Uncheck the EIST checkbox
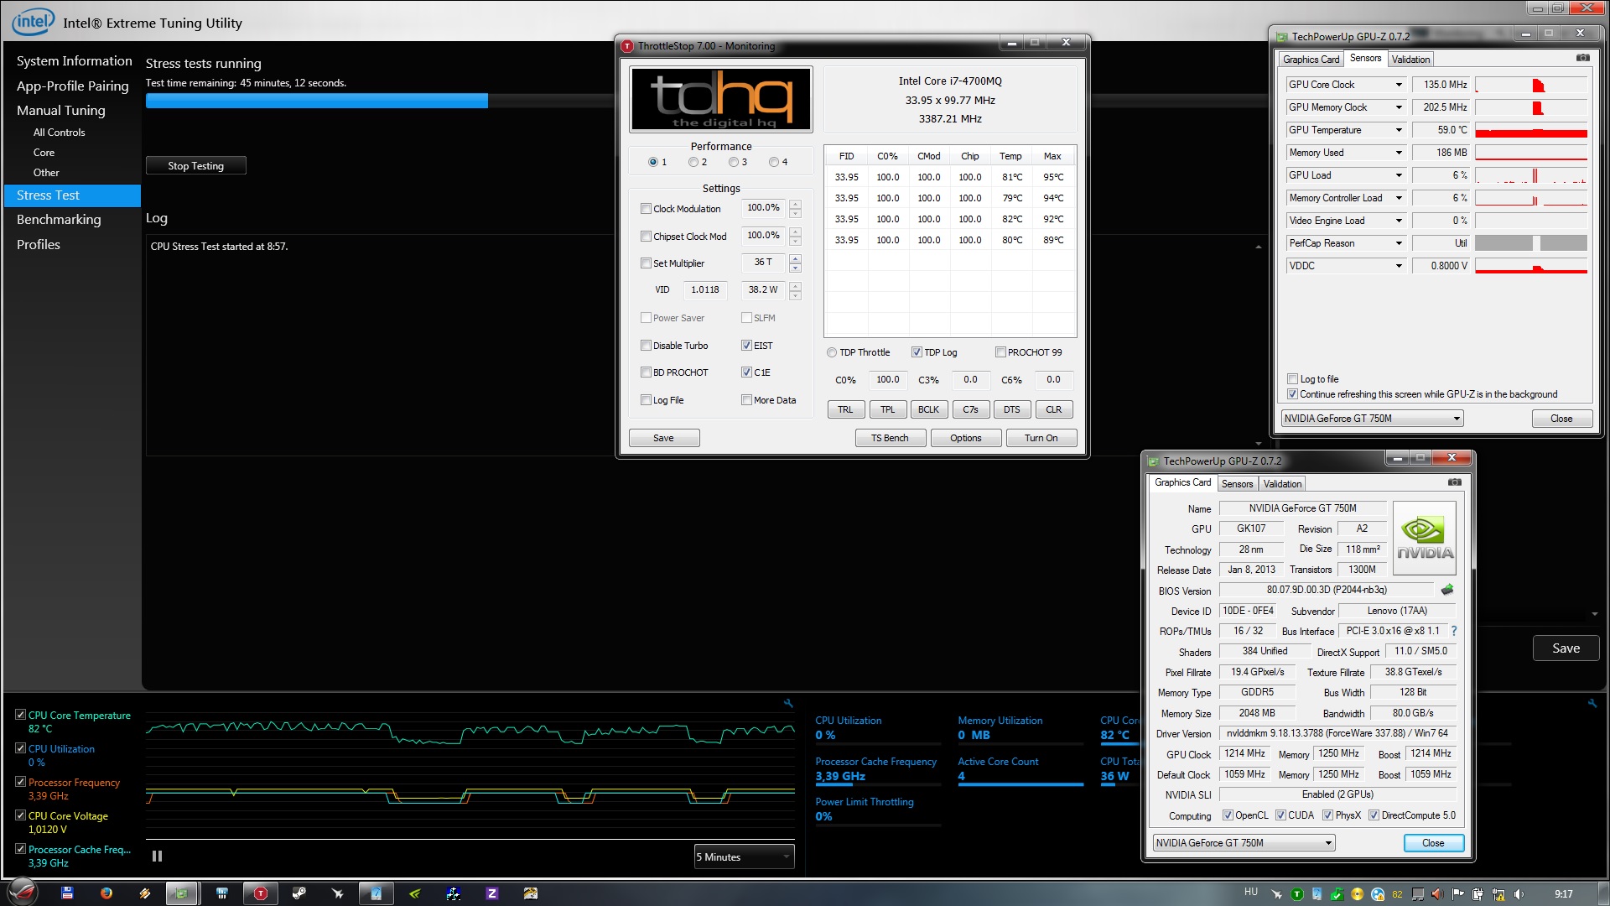 (x=746, y=346)
